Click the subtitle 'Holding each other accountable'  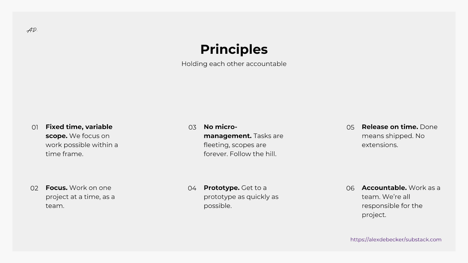(234, 64)
